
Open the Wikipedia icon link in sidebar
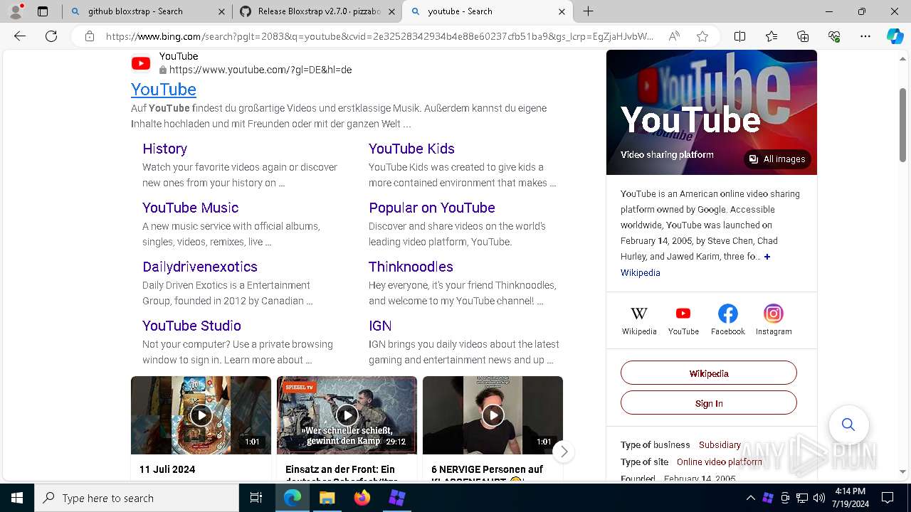(x=639, y=321)
